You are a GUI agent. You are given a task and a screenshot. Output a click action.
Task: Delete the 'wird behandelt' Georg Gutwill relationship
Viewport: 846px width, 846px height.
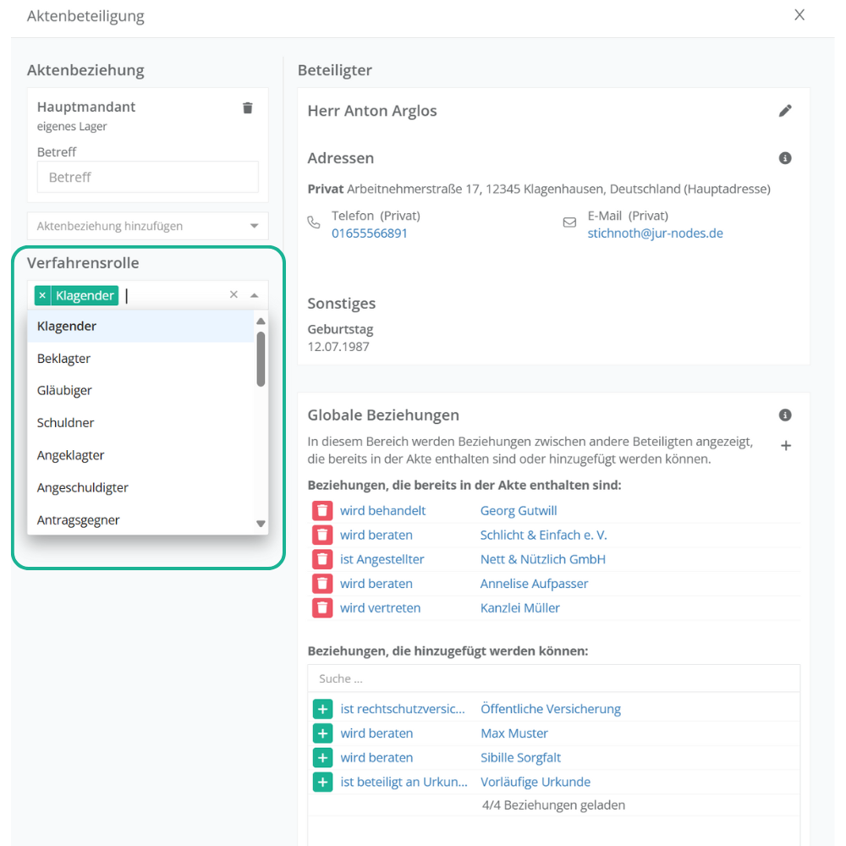click(x=322, y=511)
